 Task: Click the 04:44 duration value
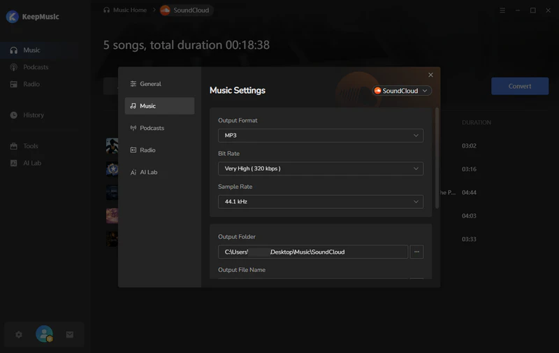tap(469, 192)
